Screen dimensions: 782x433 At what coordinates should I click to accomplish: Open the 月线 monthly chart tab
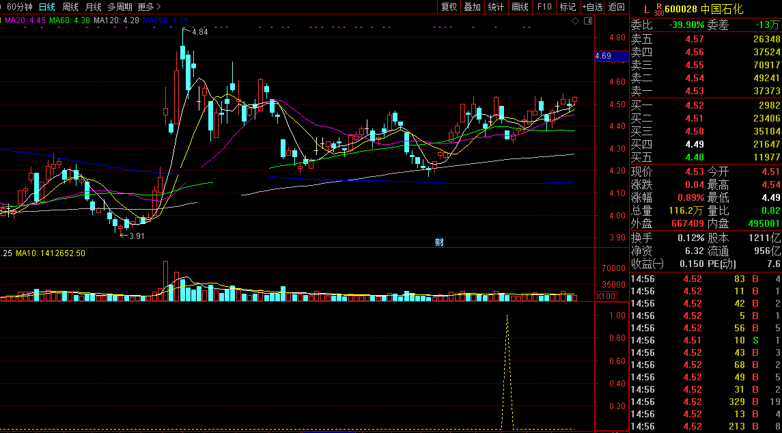[94, 7]
